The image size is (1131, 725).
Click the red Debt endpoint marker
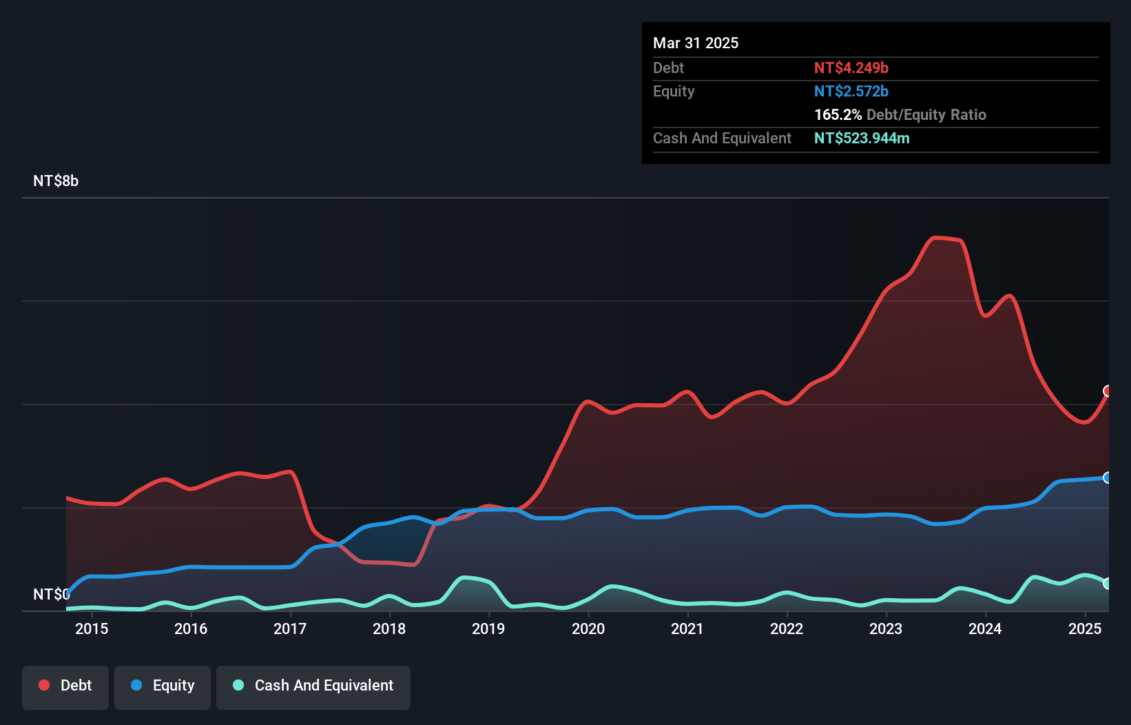coord(1108,391)
